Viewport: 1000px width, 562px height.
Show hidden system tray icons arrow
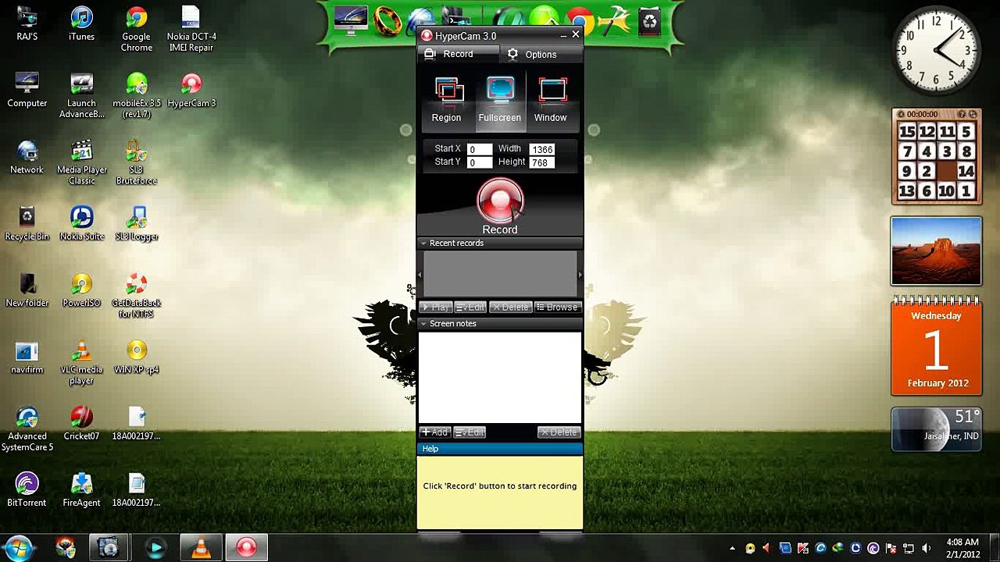tap(732, 548)
